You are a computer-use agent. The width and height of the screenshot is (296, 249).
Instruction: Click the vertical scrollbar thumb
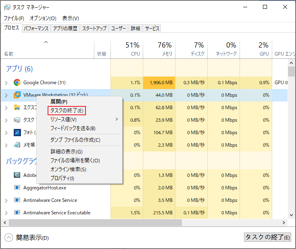(291, 71)
